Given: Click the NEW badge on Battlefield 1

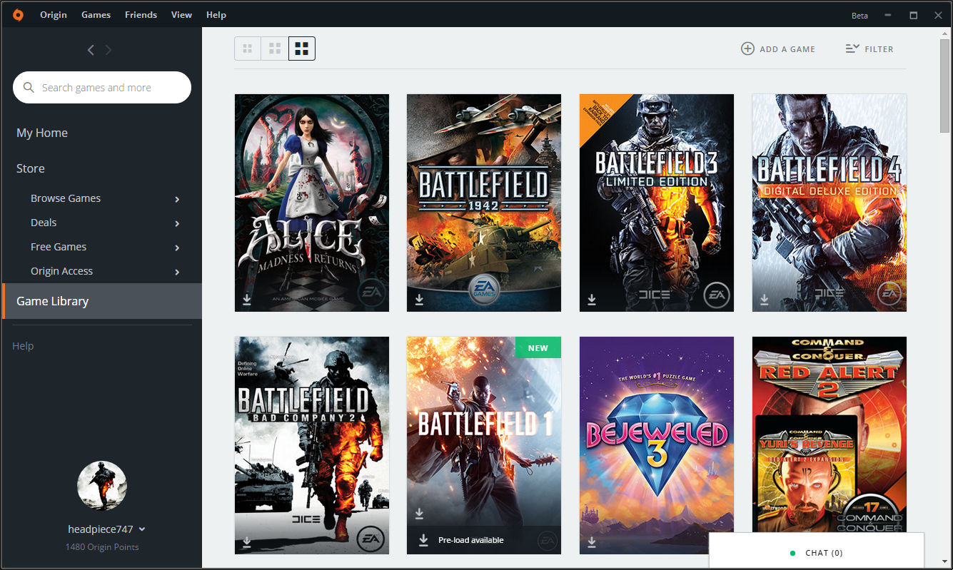Looking at the screenshot, I should pos(538,347).
